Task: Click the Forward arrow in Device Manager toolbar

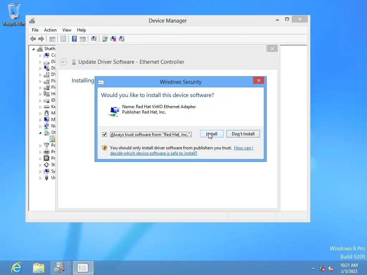Action: [x=41, y=39]
